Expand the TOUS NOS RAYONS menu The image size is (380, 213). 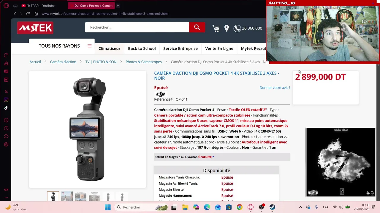tap(62, 46)
